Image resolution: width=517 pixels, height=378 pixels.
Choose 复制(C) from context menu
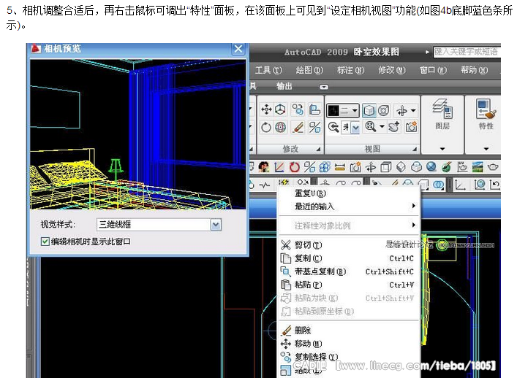coord(349,258)
